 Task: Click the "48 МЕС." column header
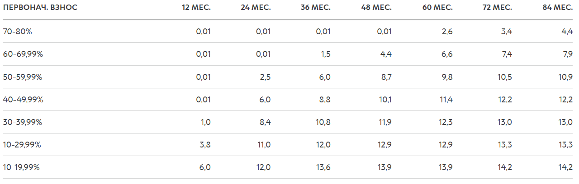tap(376, 8)
